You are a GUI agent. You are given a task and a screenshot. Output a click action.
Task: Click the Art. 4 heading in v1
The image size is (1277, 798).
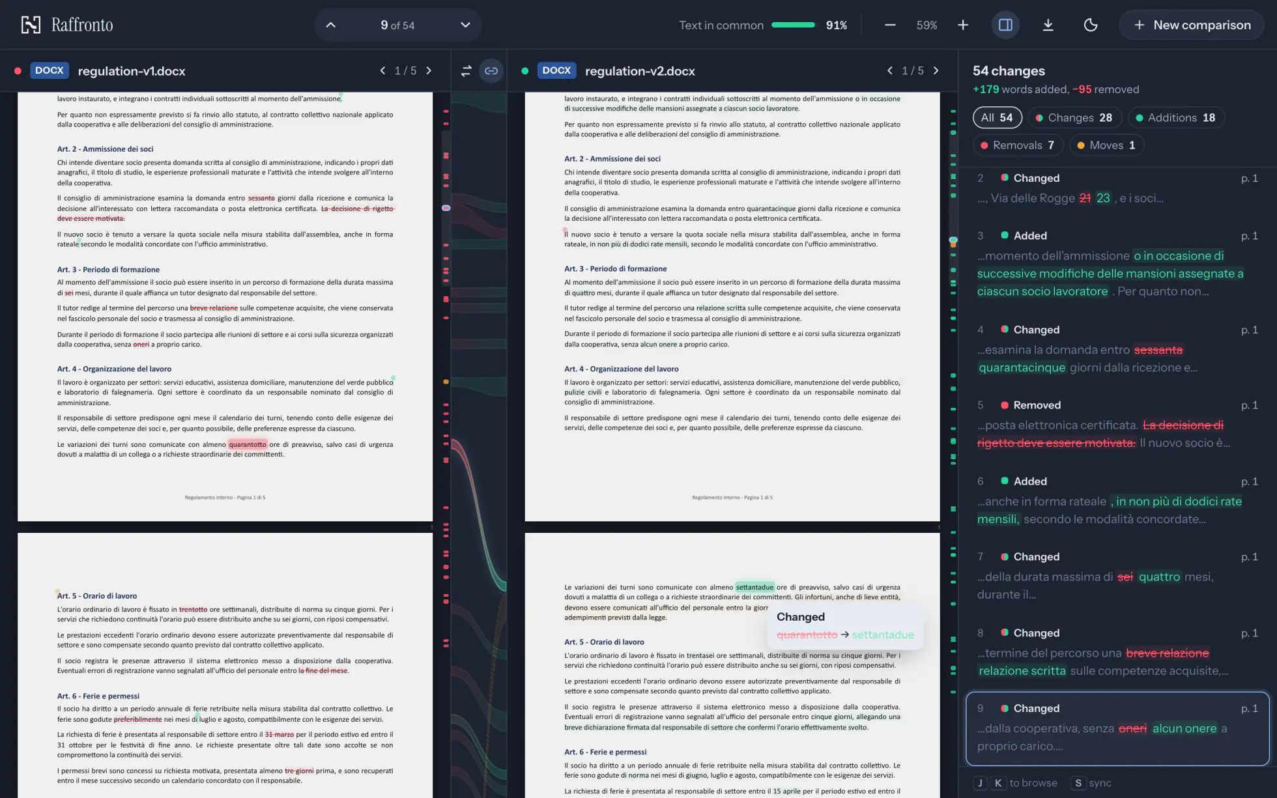114,369
